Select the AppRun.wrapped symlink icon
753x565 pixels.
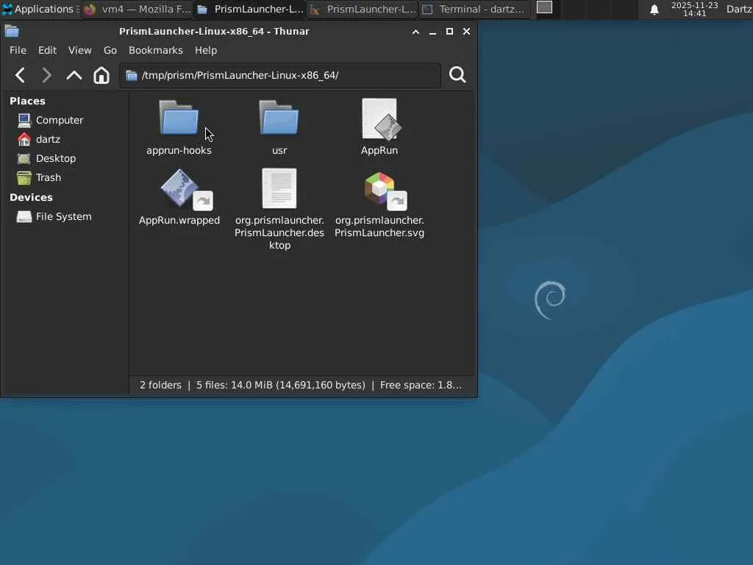point(186,190)
